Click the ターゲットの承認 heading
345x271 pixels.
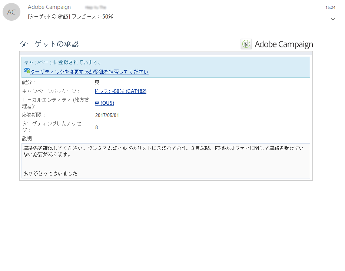[x=49, y=44]
